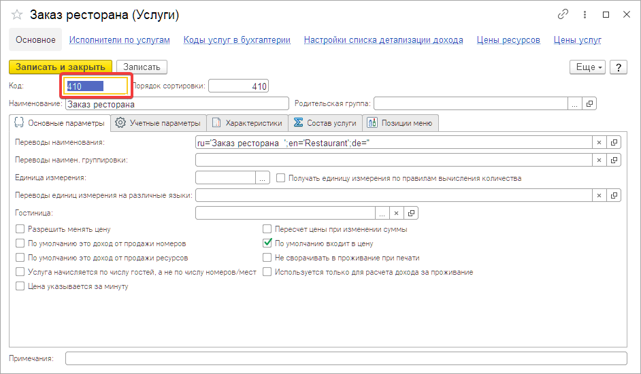The image size is (641, 374).
Task: Add form to favorites with star icon
Action: [x=17, y=15]
